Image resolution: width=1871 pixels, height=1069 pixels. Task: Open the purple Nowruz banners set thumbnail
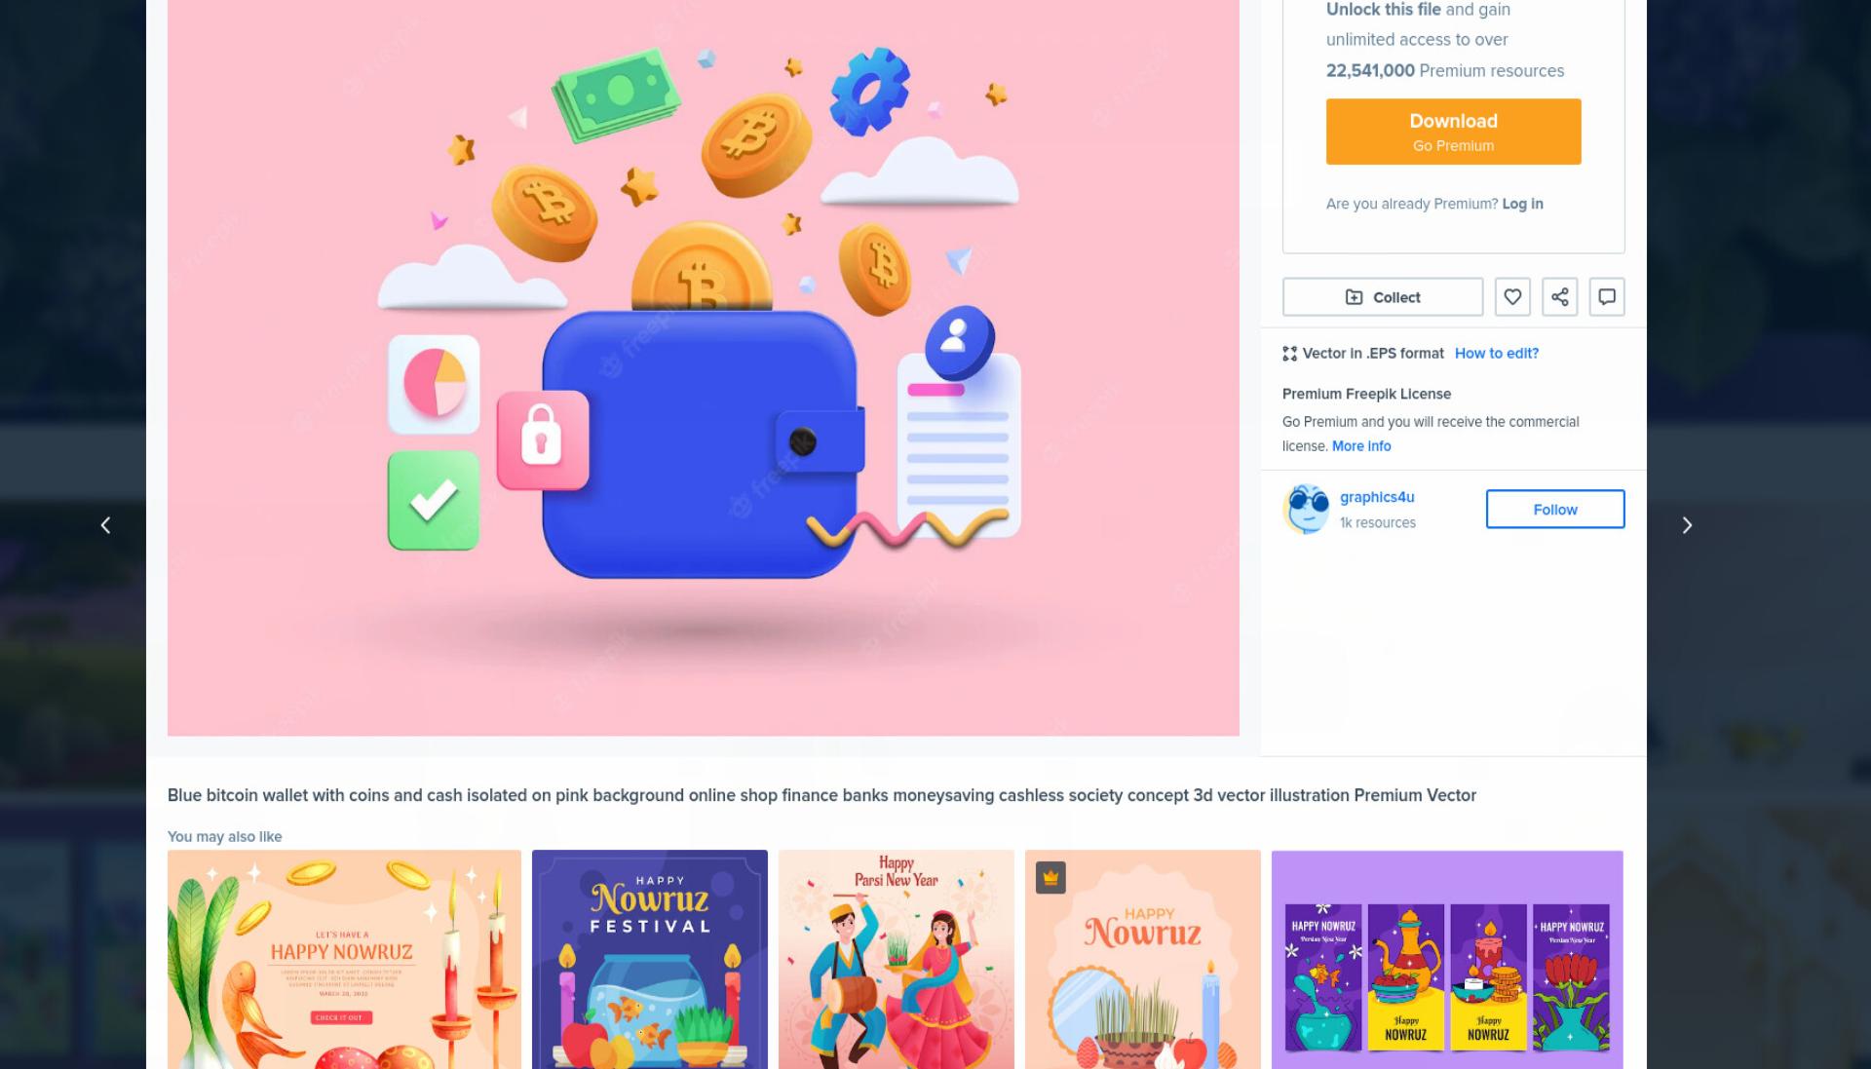click(x=1447, y=960)
